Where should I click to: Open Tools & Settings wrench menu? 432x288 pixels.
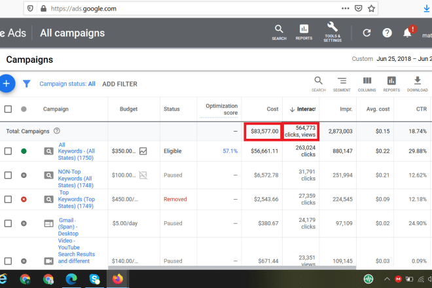tap(333, 32)
